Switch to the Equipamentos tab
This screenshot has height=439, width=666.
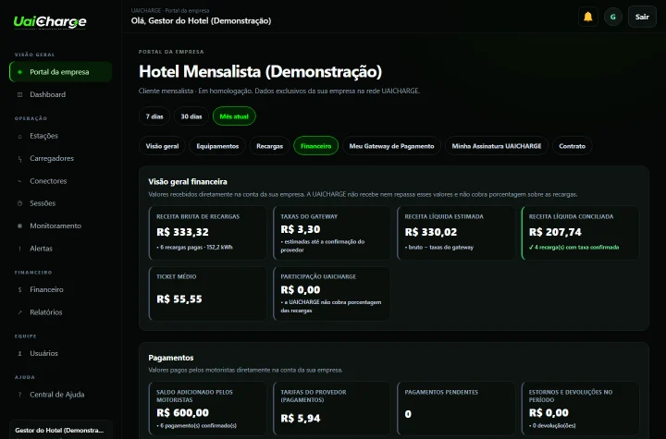(217, 146)
